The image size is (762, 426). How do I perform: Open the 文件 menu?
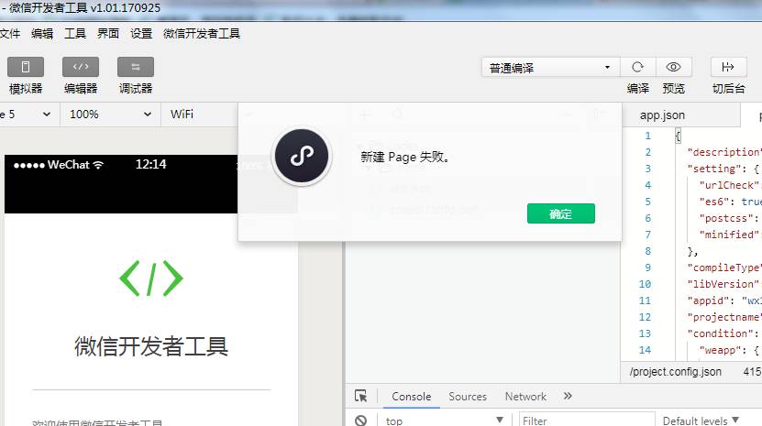tap(10, 34)
